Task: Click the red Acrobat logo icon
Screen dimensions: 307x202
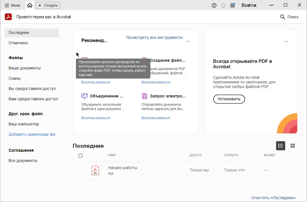Action: click(x=8, y=17)
